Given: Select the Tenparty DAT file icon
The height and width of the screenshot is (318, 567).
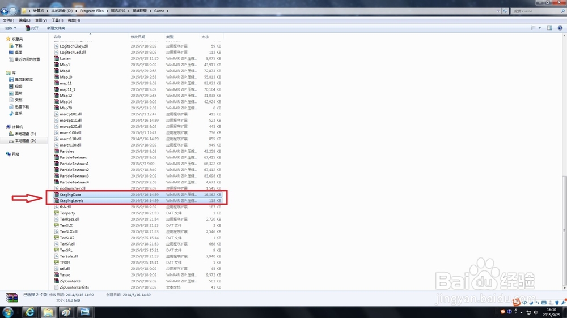Looking at the screenshot, I should (x=56, y=213).
